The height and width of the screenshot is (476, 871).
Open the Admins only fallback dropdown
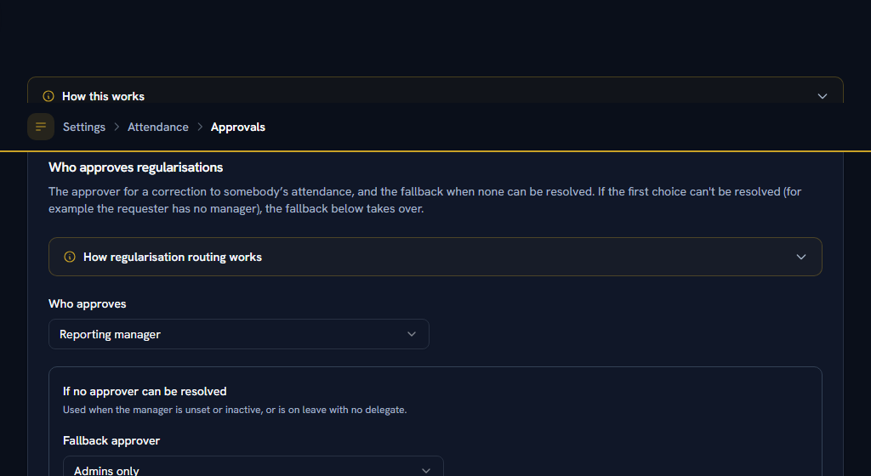[253, 466]
